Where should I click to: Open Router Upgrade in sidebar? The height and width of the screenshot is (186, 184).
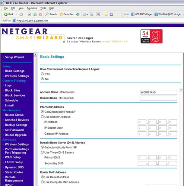tap(16, 135)
